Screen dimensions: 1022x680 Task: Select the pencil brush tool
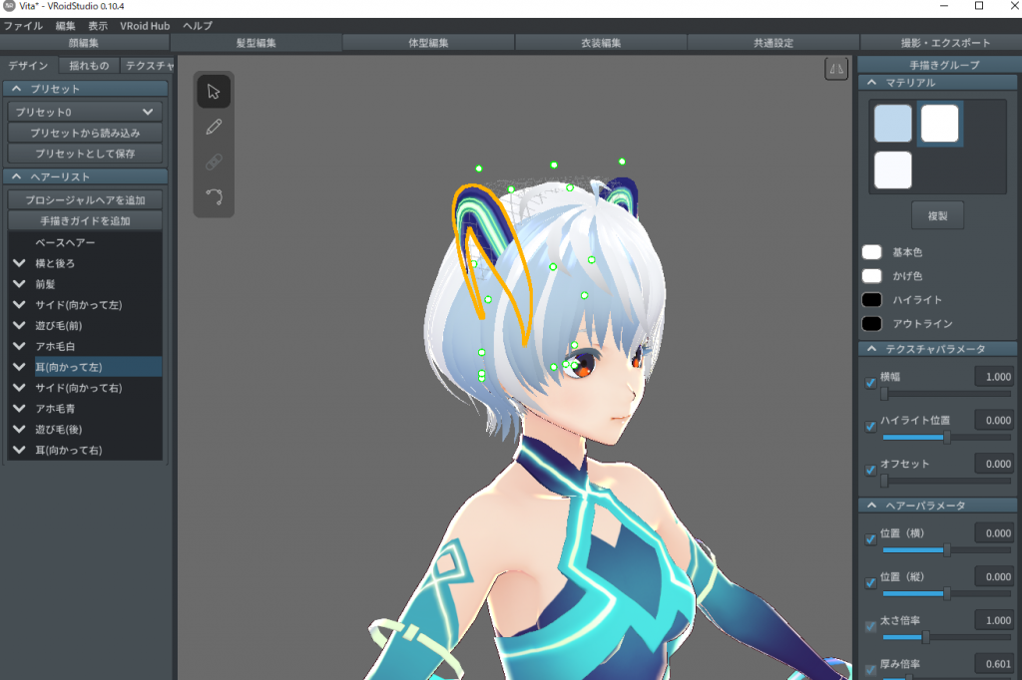(x=214, y=127)
